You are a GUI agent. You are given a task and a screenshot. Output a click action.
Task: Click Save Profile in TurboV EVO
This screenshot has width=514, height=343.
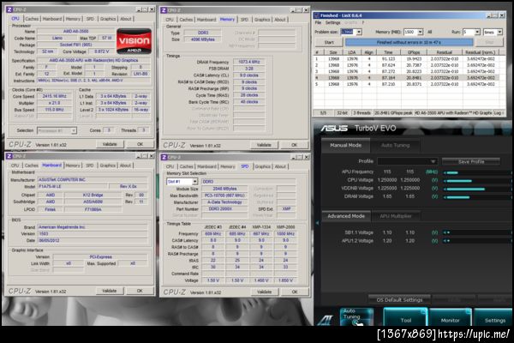click(471, 161)
